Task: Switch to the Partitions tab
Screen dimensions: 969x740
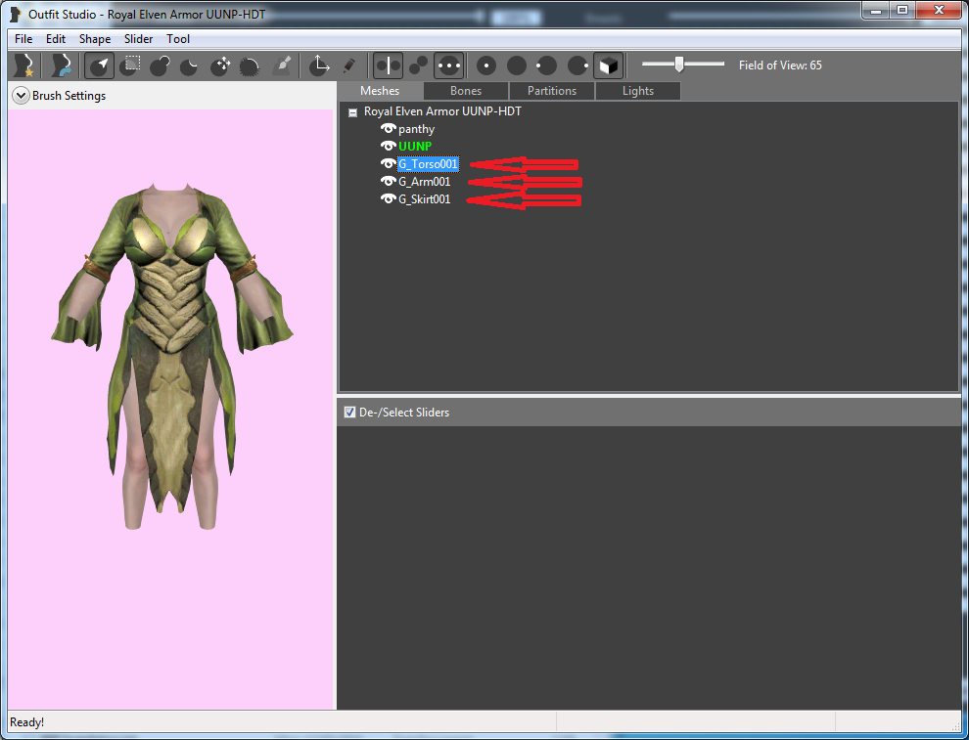Action: (x=552, y=91)
